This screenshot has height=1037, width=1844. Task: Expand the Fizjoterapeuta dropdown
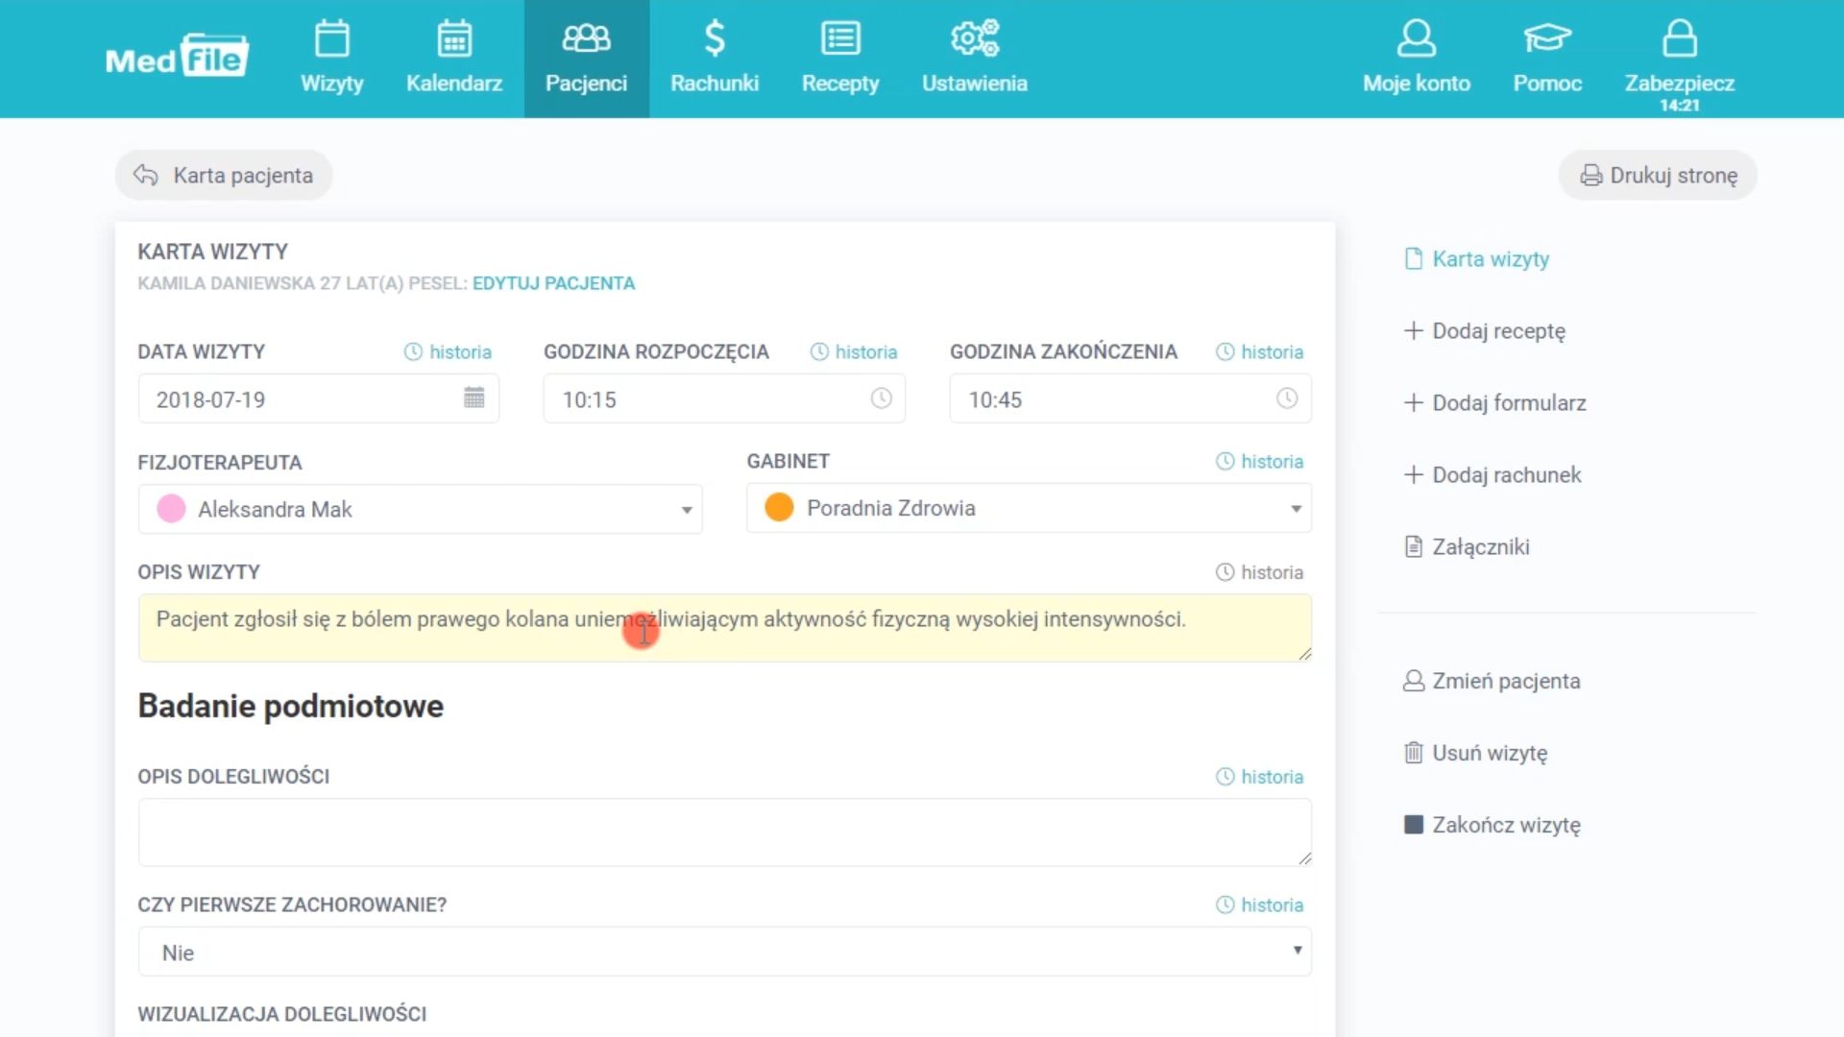[x=686, y=510]
